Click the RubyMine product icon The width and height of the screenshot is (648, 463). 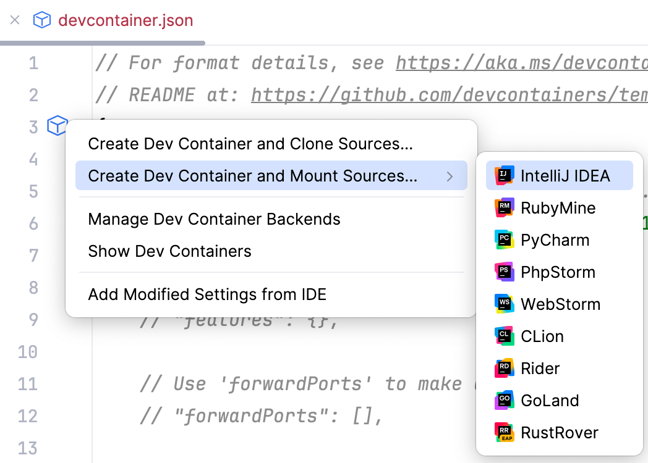click(505, 208)
